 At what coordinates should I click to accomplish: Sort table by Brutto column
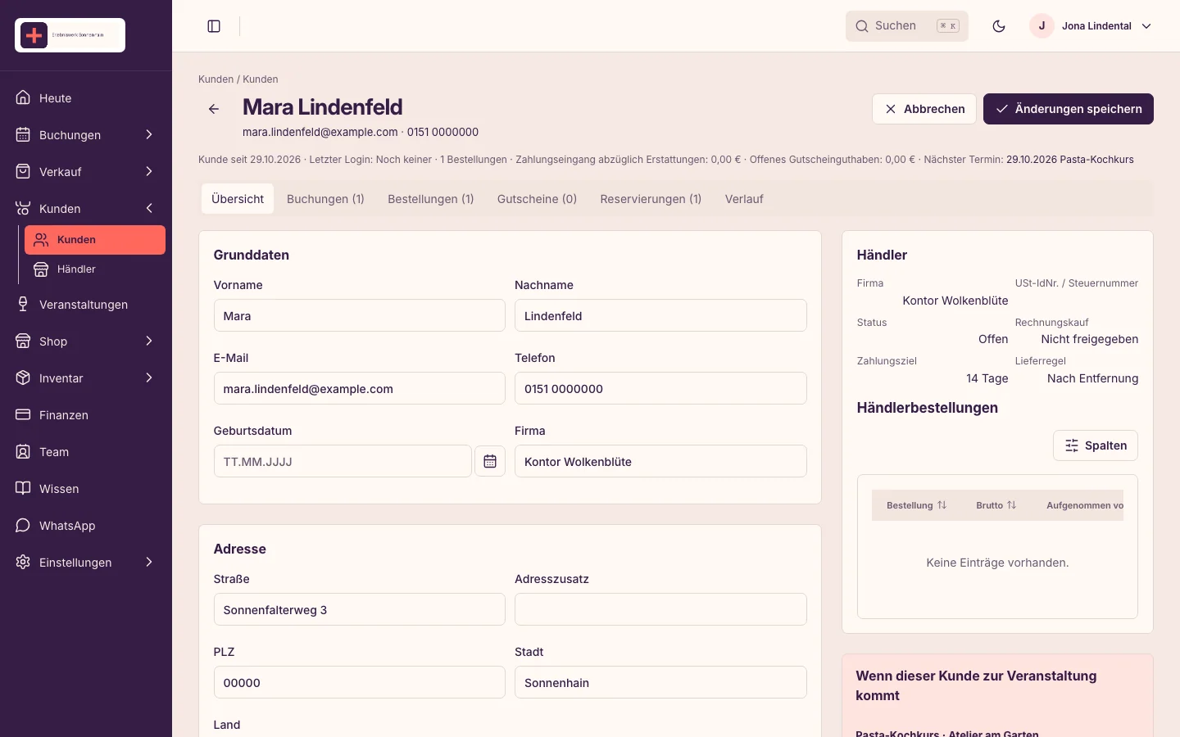click(996, 505)
